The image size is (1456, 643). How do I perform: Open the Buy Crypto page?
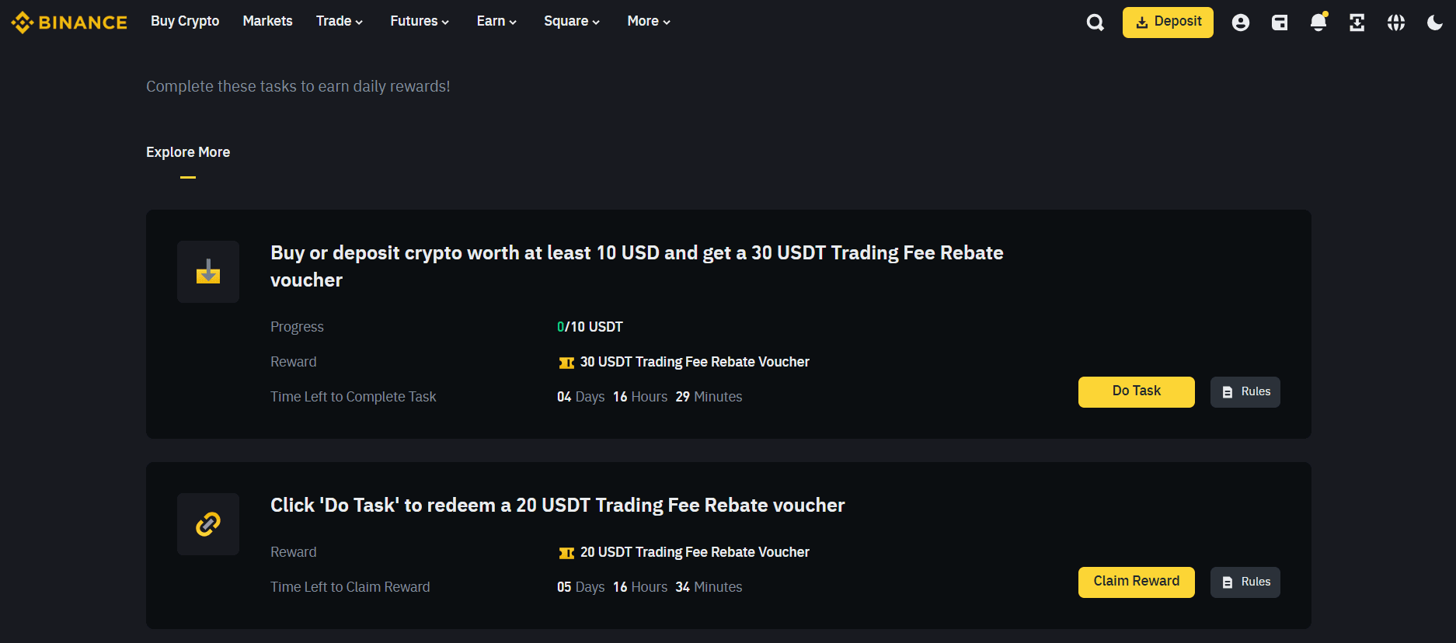coord(185,21)
